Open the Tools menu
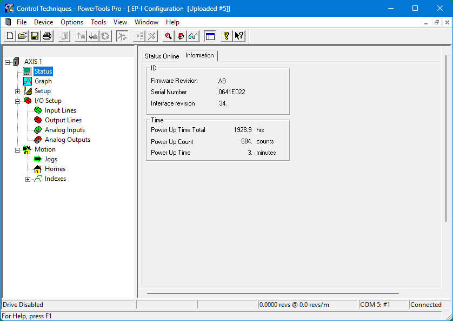Viewport: 453px width, 321px height. coord(98,22)
